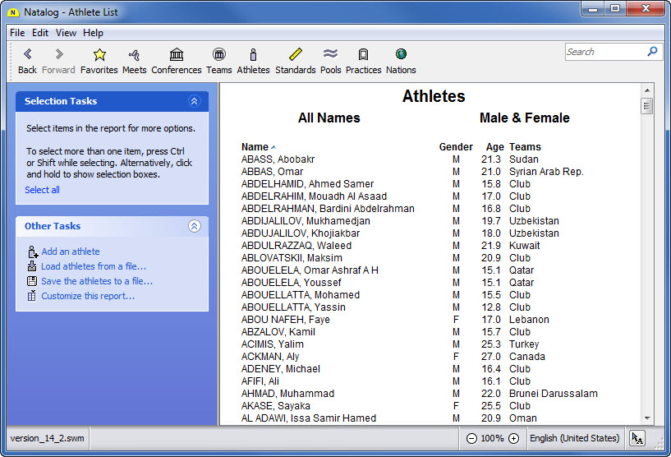Image resolution: width=671 pixels, height=457 pixels.
Task: Open the Pools waves icon
Action: pos(331,55)
